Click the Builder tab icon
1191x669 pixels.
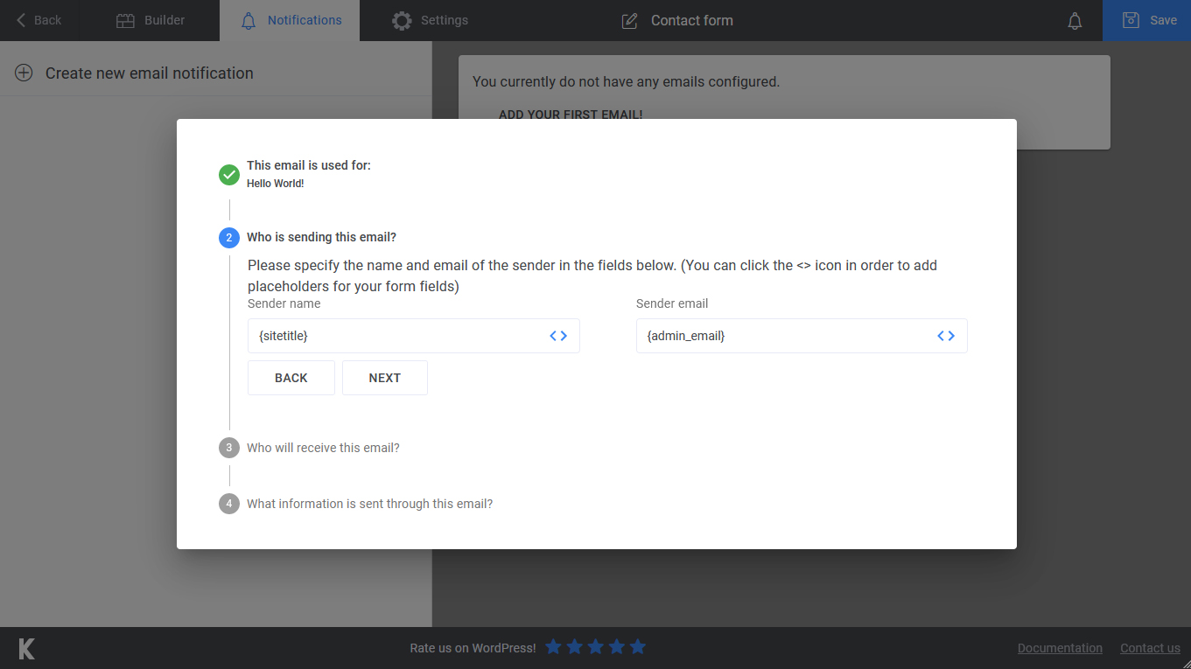[x=126, y=21]
